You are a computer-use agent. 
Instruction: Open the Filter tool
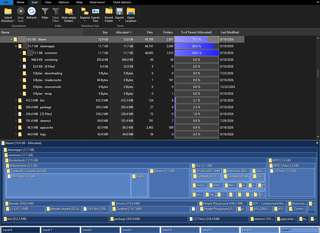click(x=45, y=14)
